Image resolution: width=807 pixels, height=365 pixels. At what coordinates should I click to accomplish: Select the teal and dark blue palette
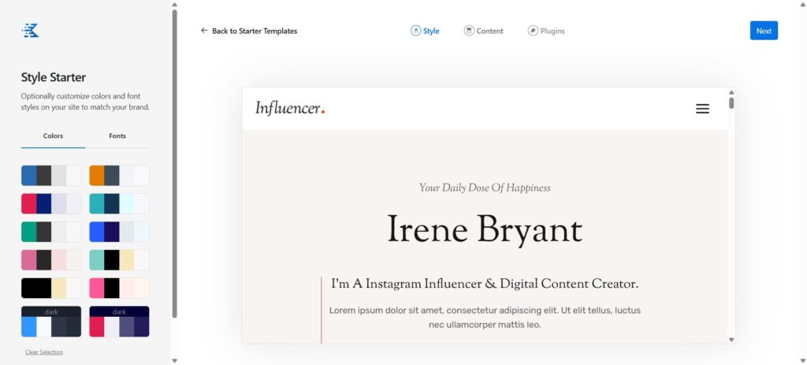[x=120, y=204]
